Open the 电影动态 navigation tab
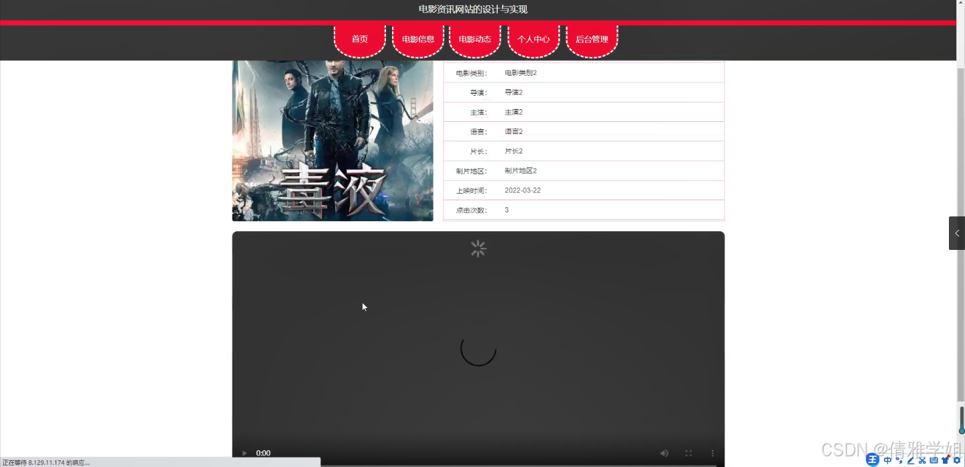 click(475, 40)
